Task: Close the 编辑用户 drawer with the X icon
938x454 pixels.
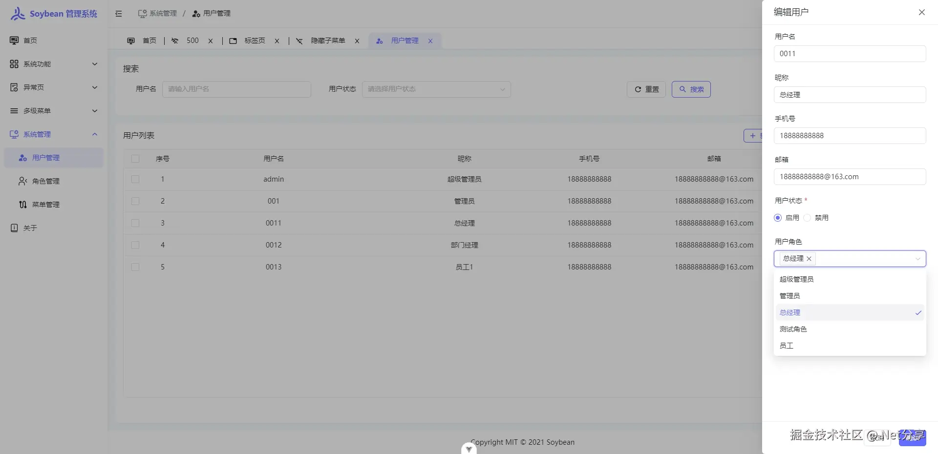Action: click(922, 12)
